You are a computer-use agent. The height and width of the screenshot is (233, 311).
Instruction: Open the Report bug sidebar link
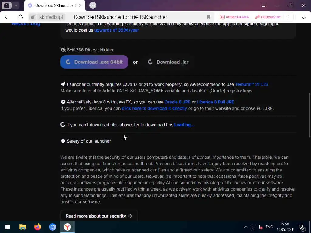(26, 24)
